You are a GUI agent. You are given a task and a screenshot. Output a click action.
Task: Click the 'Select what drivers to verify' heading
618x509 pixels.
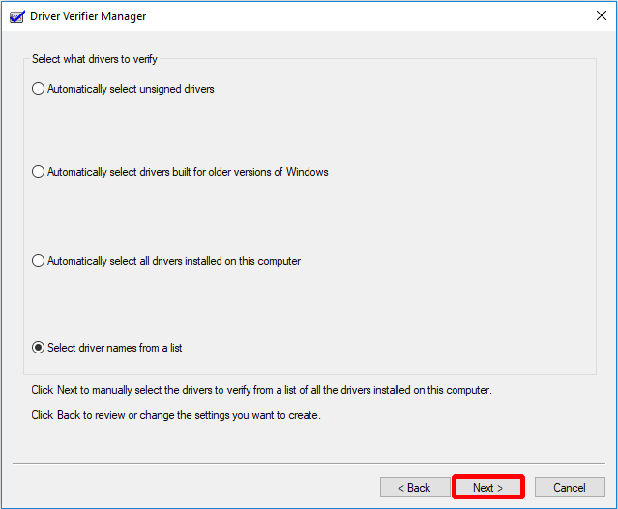tap(95, 59)
